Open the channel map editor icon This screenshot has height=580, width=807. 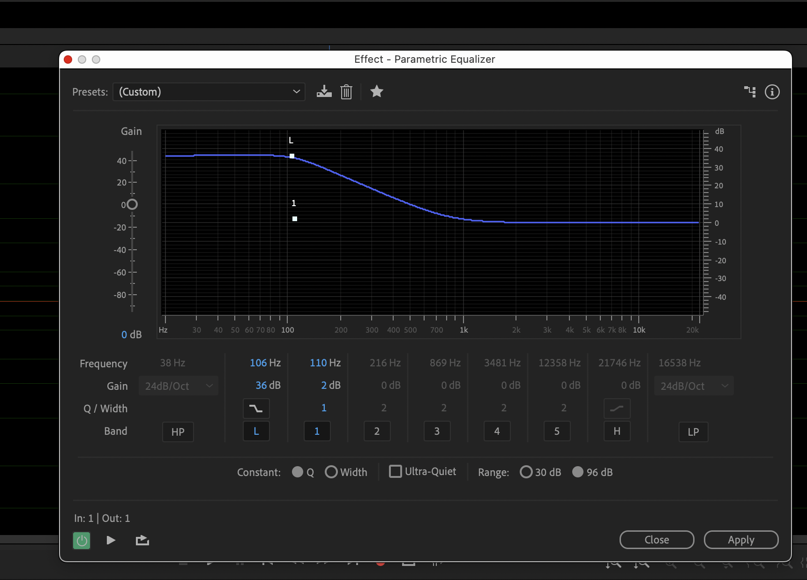click(x=750, y=92)
